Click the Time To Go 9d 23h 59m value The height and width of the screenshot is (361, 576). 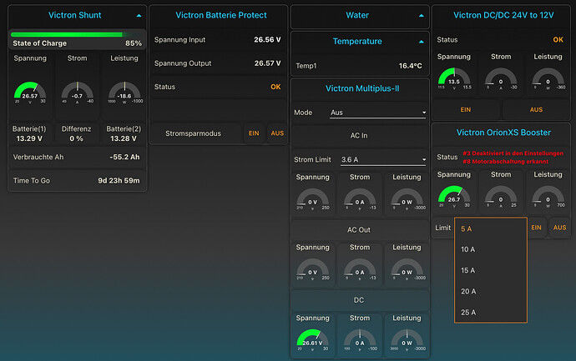tap(119, 181)
